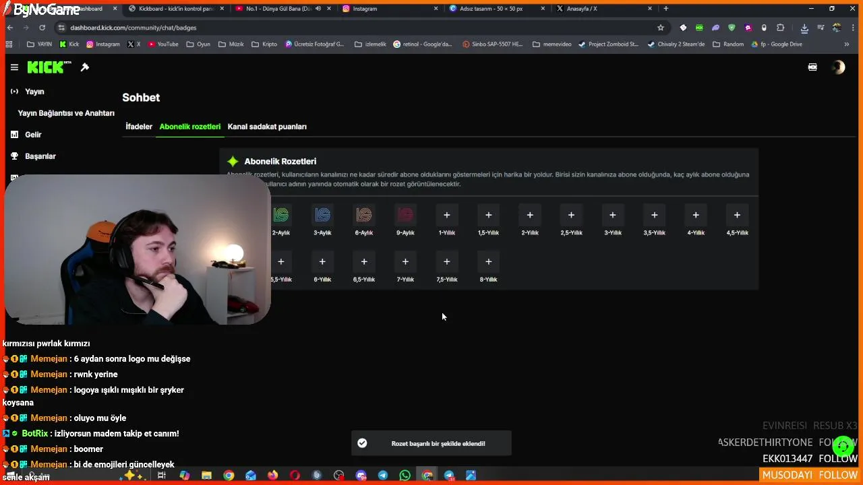Open Yayın Bağlantısı ve Anahtarı sidebar item
863x485 pixels.
[66, 113]
